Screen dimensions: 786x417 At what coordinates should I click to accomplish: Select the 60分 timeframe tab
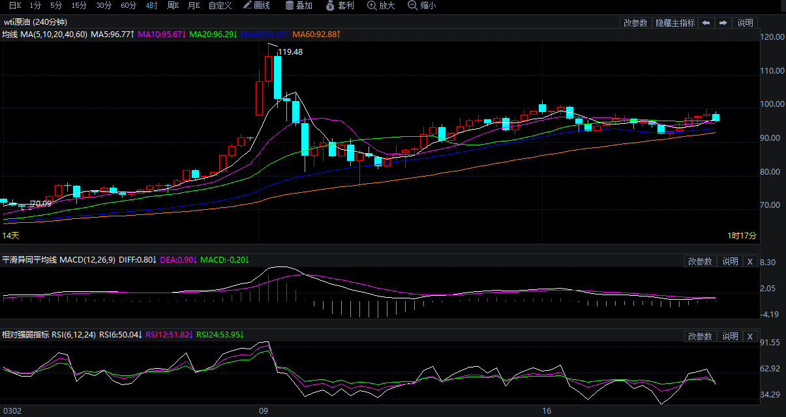pyautogui.click(x=129, y=5)
